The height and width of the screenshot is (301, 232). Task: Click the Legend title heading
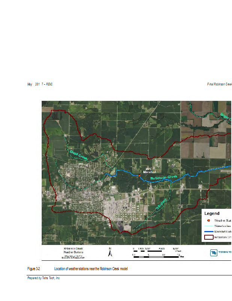click(212, 213)
